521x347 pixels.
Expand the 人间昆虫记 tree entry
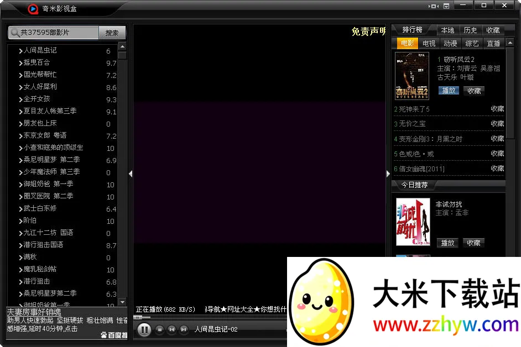coord(20,51)
